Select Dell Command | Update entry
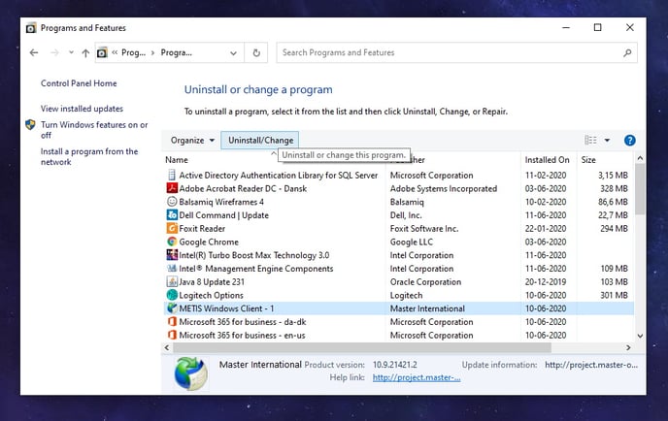 coord(223,215)
